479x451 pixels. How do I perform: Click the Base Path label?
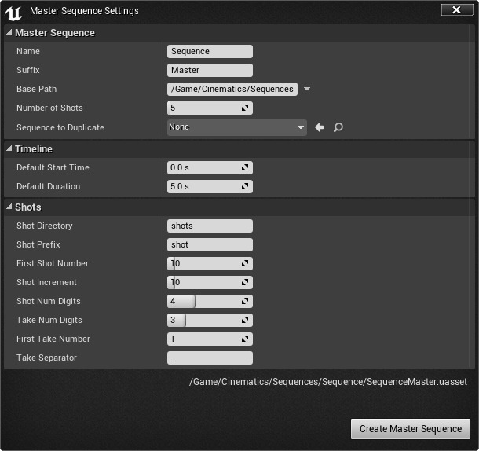(36, 89)
